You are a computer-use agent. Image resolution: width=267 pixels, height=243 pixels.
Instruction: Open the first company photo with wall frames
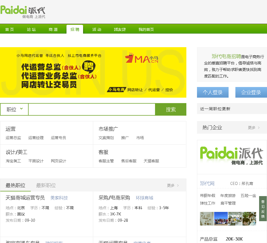click(x=207, y=219)
